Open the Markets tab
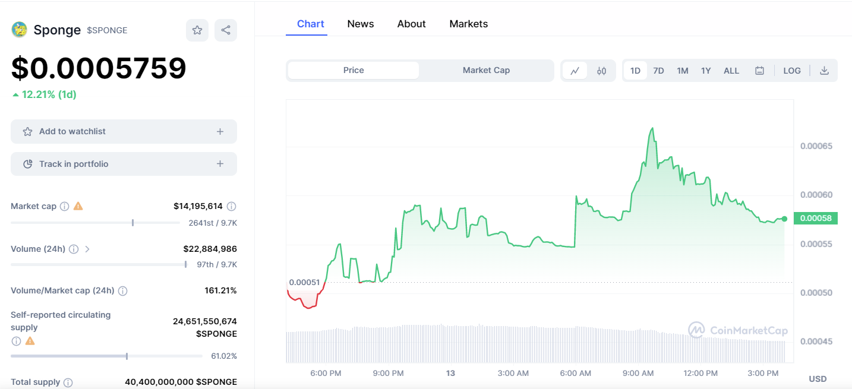The width and height of the screenshot is (852, 389). click(468, 24)
